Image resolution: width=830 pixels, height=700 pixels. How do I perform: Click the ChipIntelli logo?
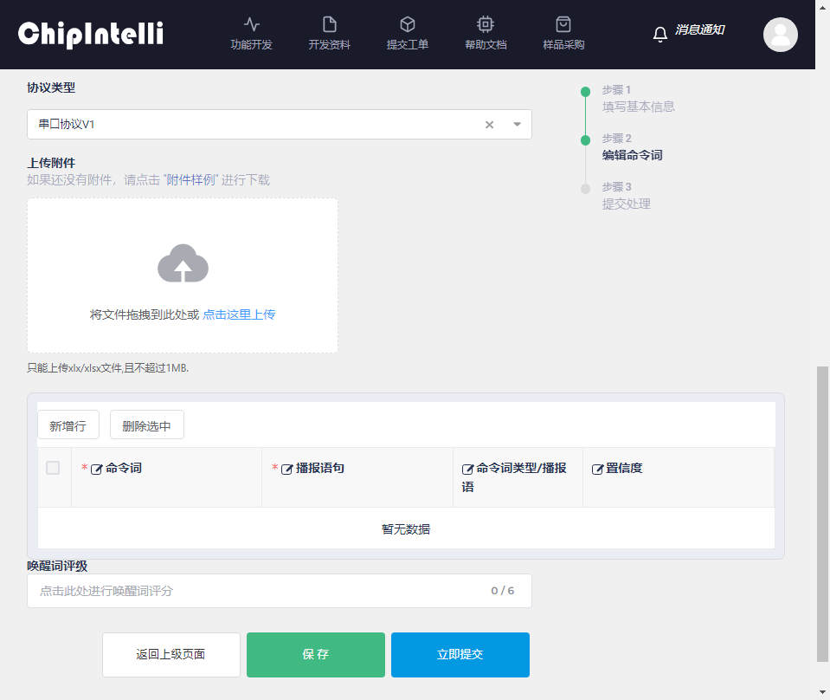91,34
